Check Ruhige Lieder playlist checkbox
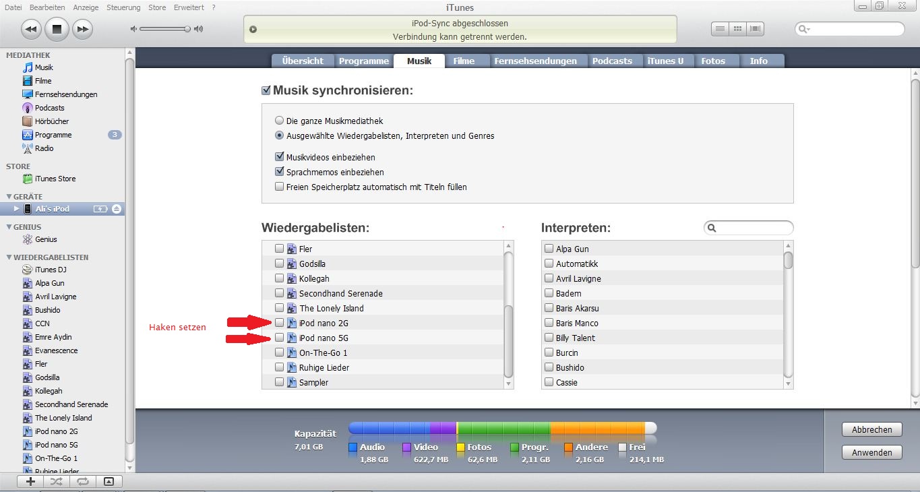The image size is (920, 492). (x=279, y=367)
